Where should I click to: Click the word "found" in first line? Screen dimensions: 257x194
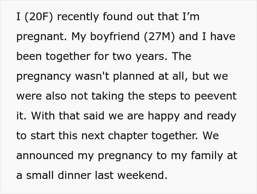pyautogui.click(x=118, y=17)
